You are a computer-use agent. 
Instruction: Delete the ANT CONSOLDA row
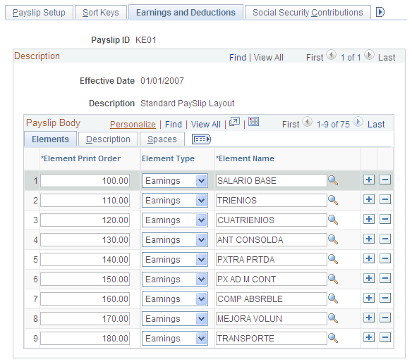point(385,239)
